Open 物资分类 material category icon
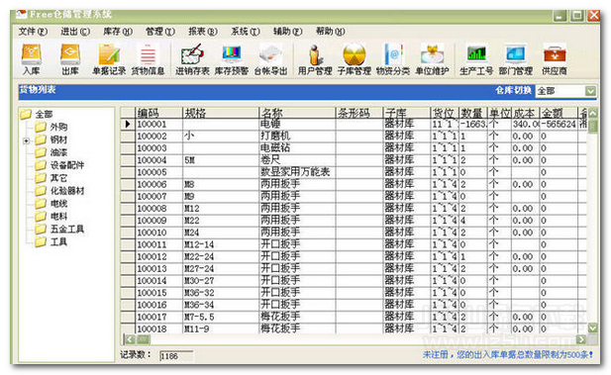The width and height of the screenshot is (611, 375). point(393,59)
